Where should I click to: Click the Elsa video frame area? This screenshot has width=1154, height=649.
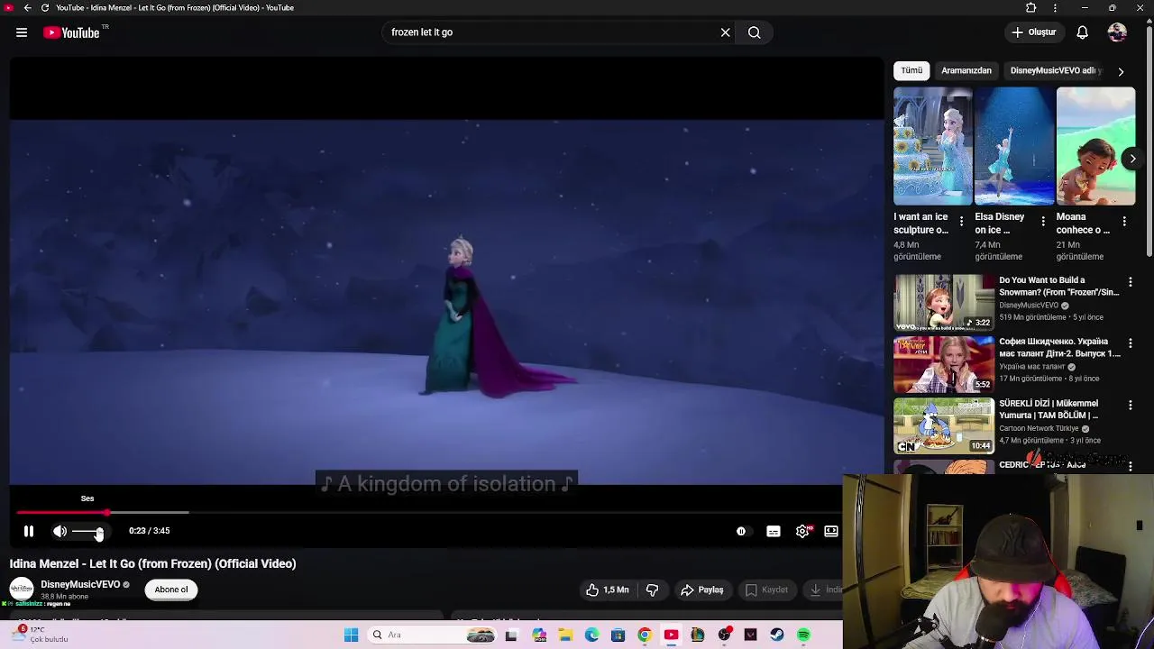(x=447, y=302)
